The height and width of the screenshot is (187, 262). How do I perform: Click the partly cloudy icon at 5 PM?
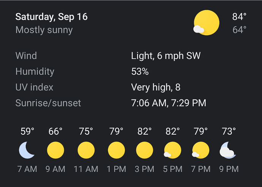coord(172,150)
